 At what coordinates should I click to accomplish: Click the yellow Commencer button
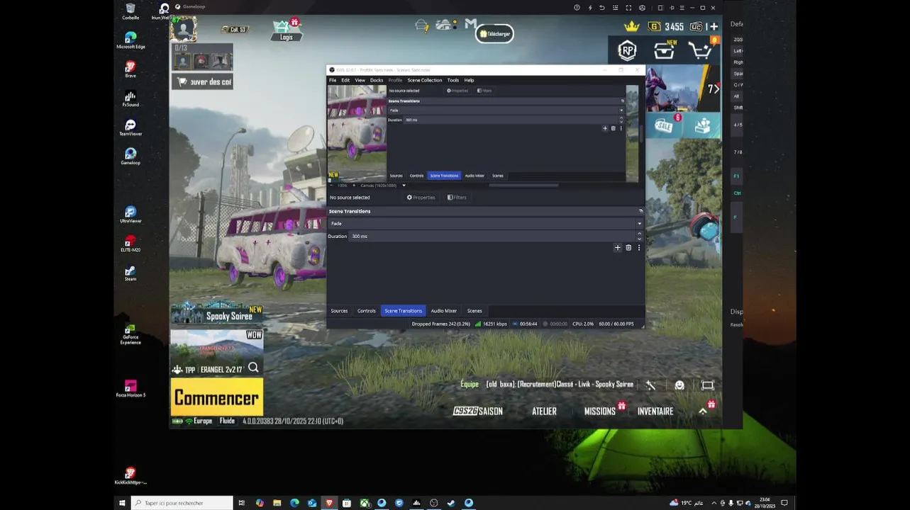[217, 397]
